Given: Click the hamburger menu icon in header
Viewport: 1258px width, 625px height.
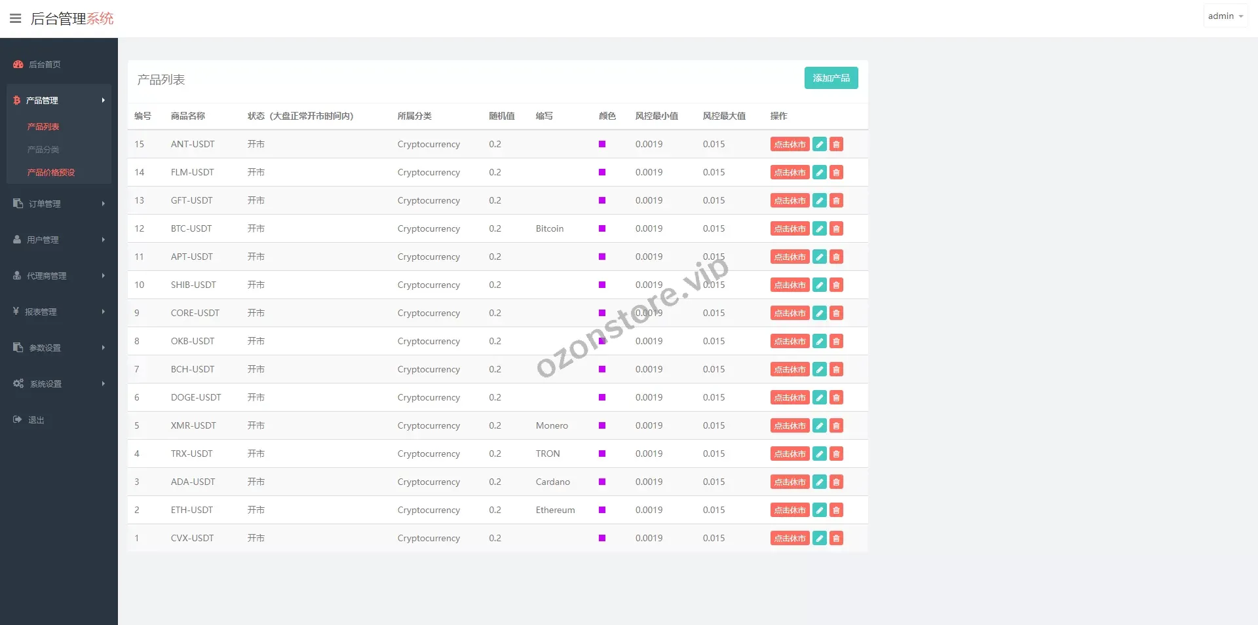Looking at the screenshot, I should tap(15, 18).
